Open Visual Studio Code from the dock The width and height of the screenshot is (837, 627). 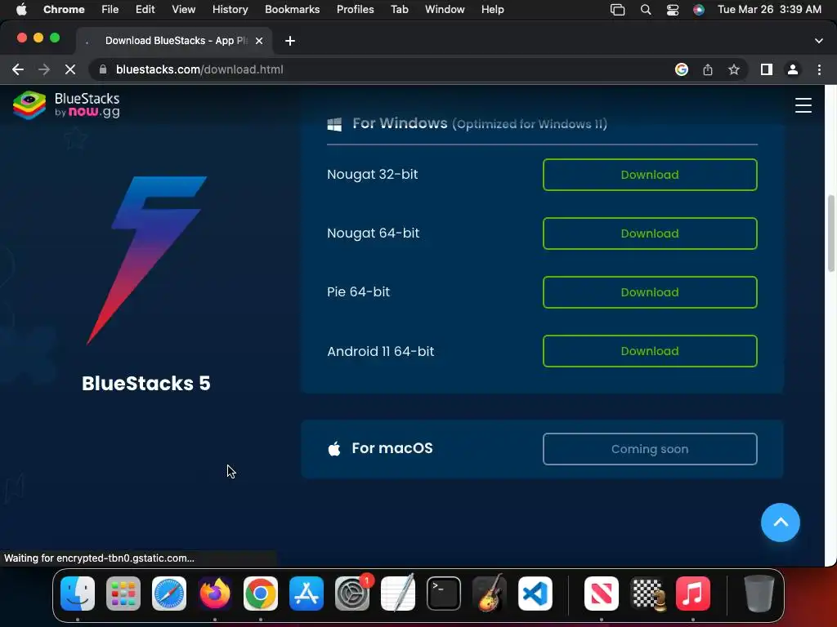tap(535, 594)
